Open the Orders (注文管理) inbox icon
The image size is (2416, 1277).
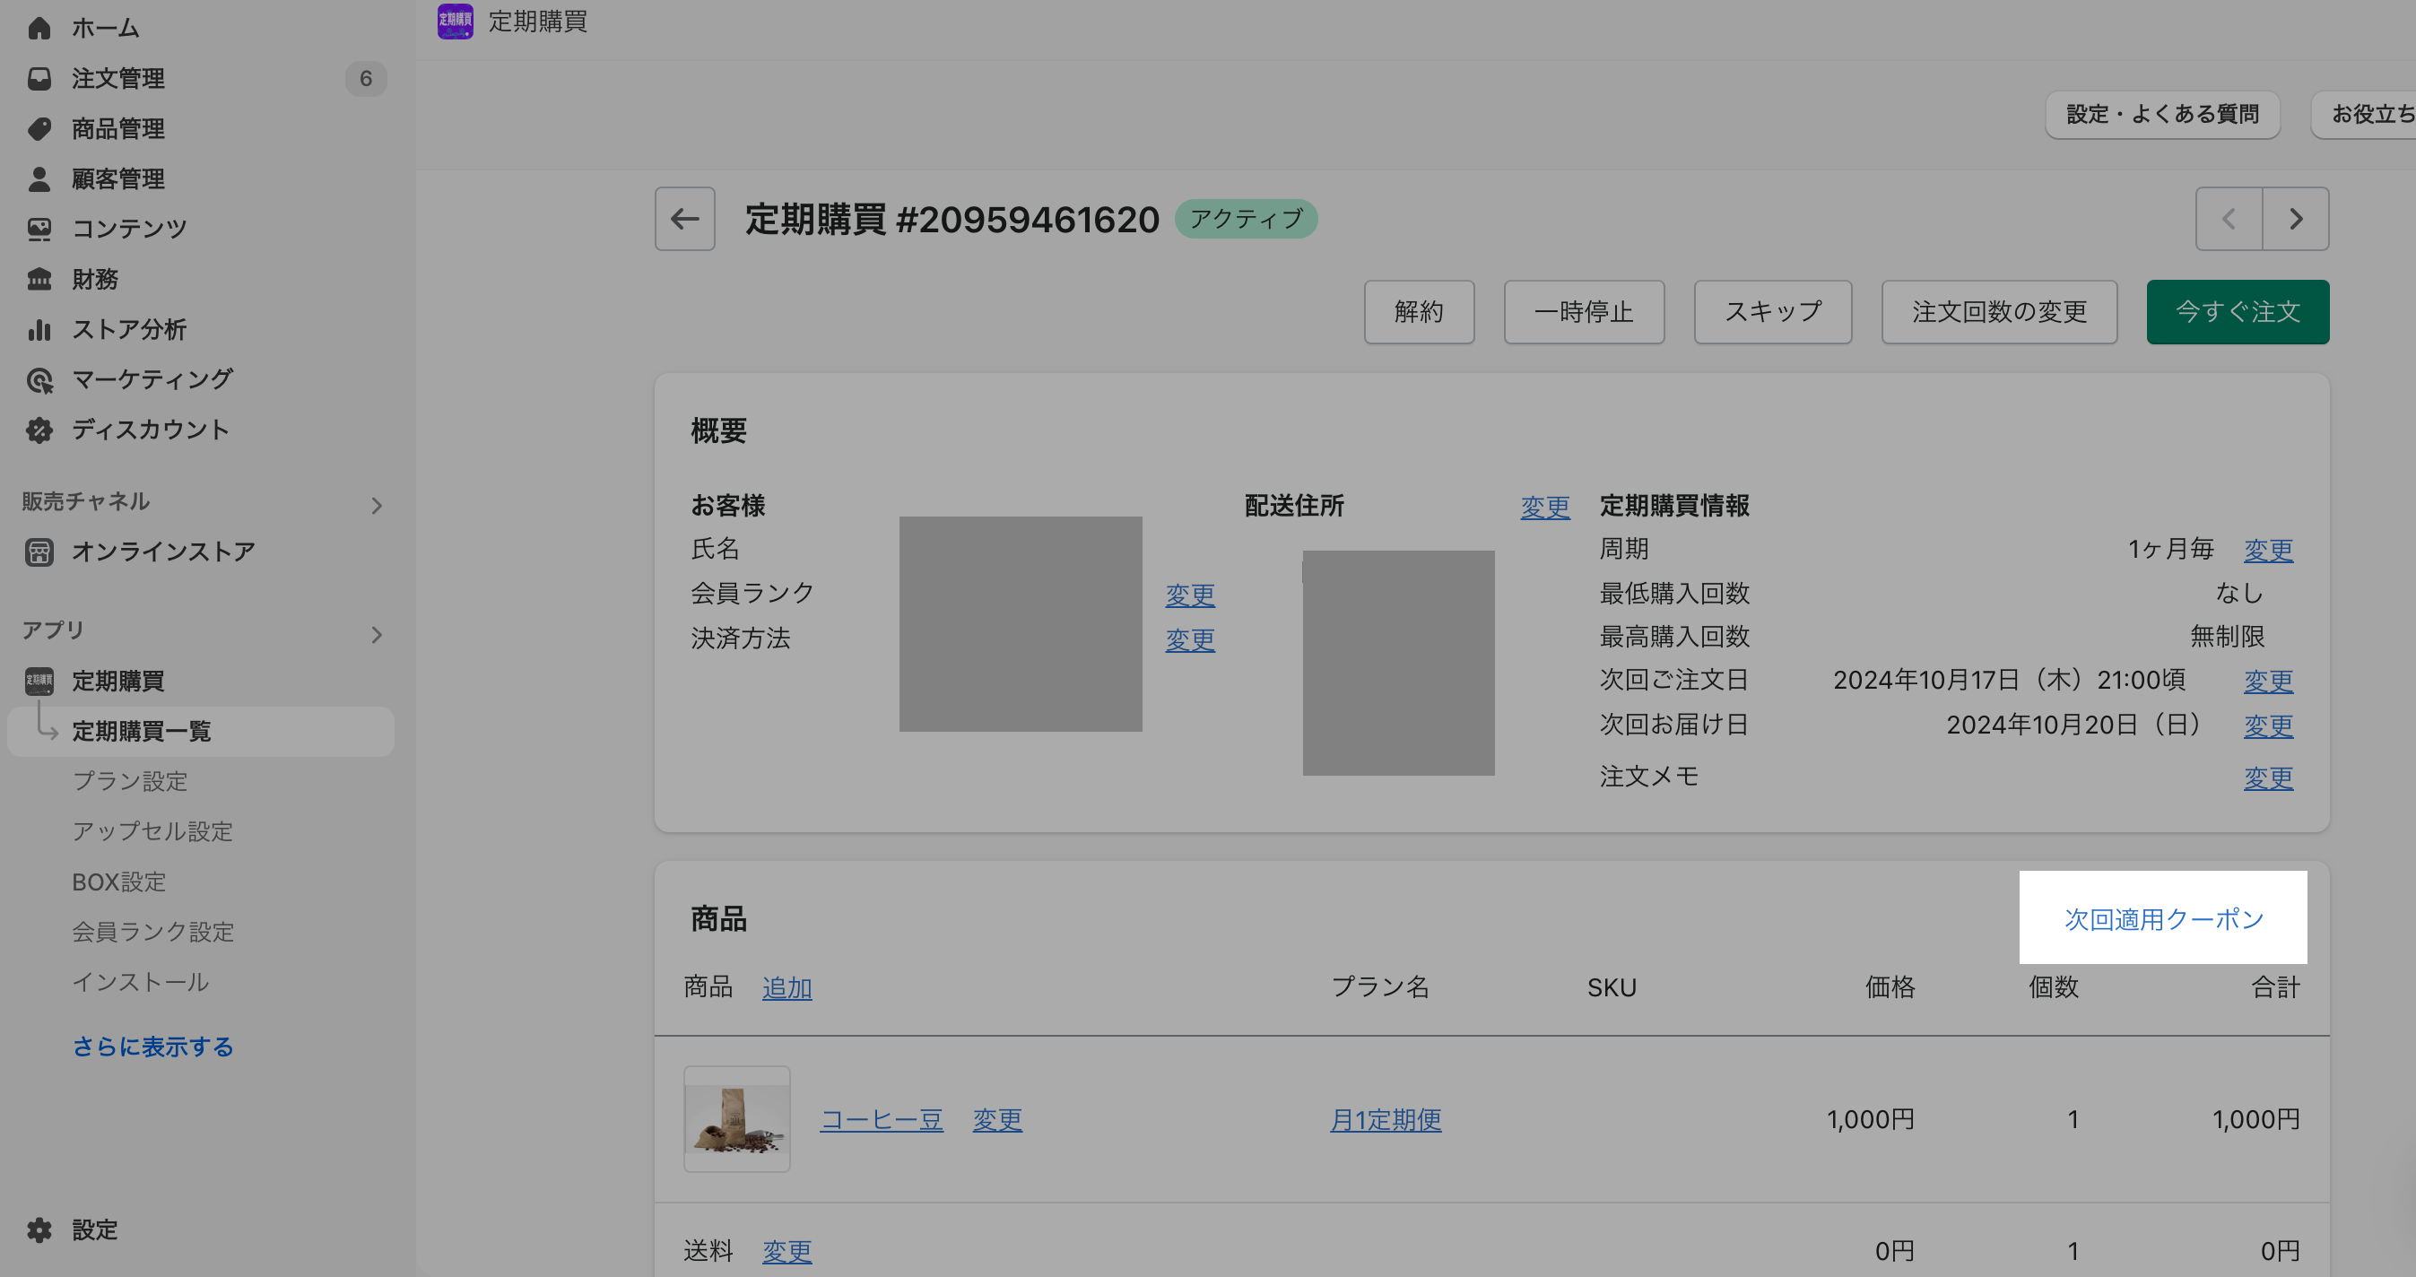point(39,79)
